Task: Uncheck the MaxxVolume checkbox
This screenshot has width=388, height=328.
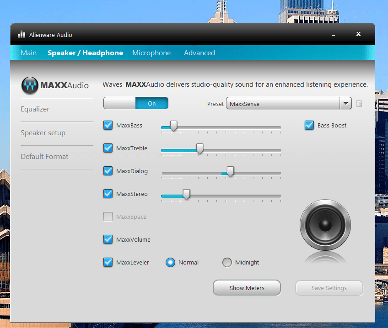Action: [108, 239]
